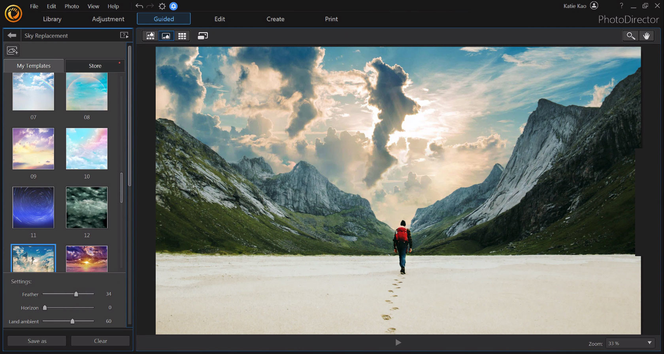Click the Land ambient value 60
664x354 pixels.
point(109,321)
